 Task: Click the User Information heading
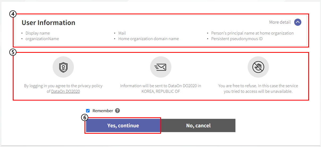48,23
